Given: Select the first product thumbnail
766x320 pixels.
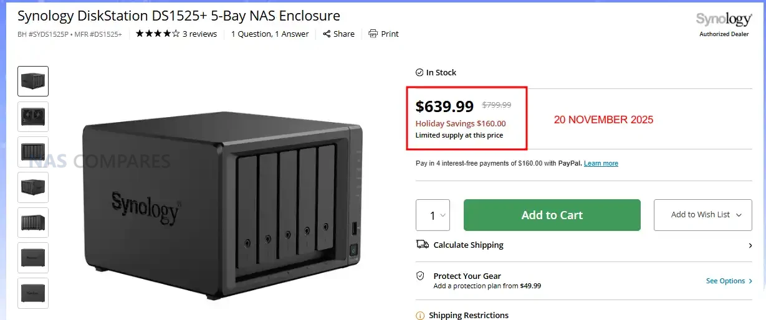Looking at the screenshot, I should point(33,81).
